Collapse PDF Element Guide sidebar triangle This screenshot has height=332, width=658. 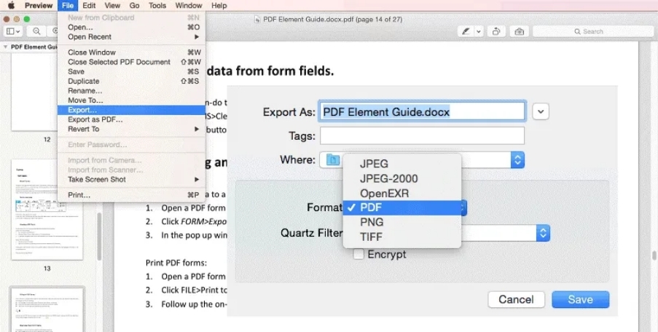[x=5, y=47]
